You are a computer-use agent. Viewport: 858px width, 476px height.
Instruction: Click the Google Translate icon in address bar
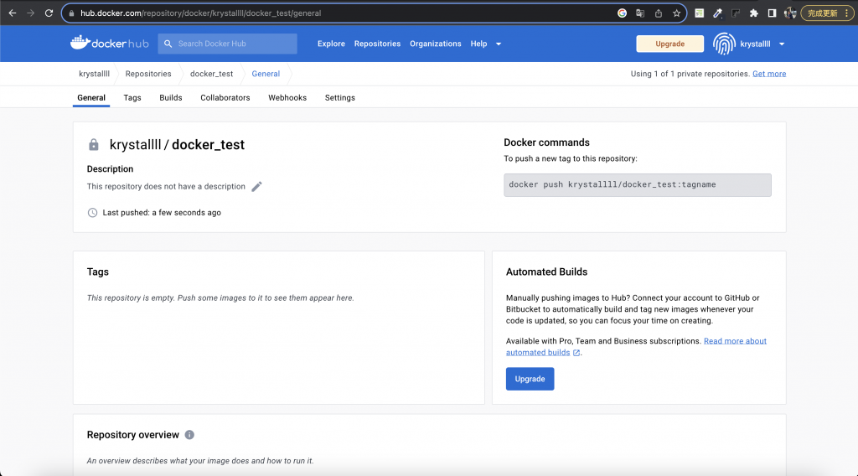pos(640,13)
